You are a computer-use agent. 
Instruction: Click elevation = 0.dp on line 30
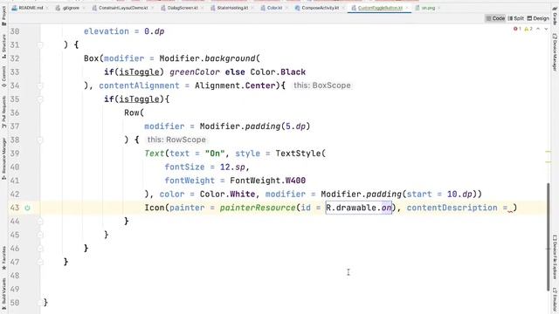pos(124,31)
